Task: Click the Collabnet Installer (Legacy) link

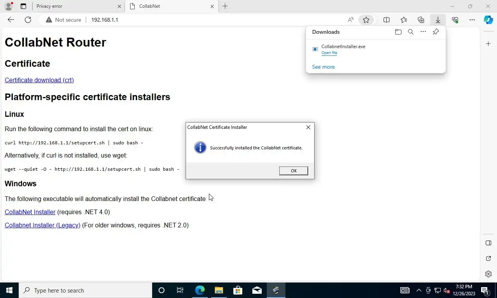Action: pyautogui.click(x=42, y=225)
